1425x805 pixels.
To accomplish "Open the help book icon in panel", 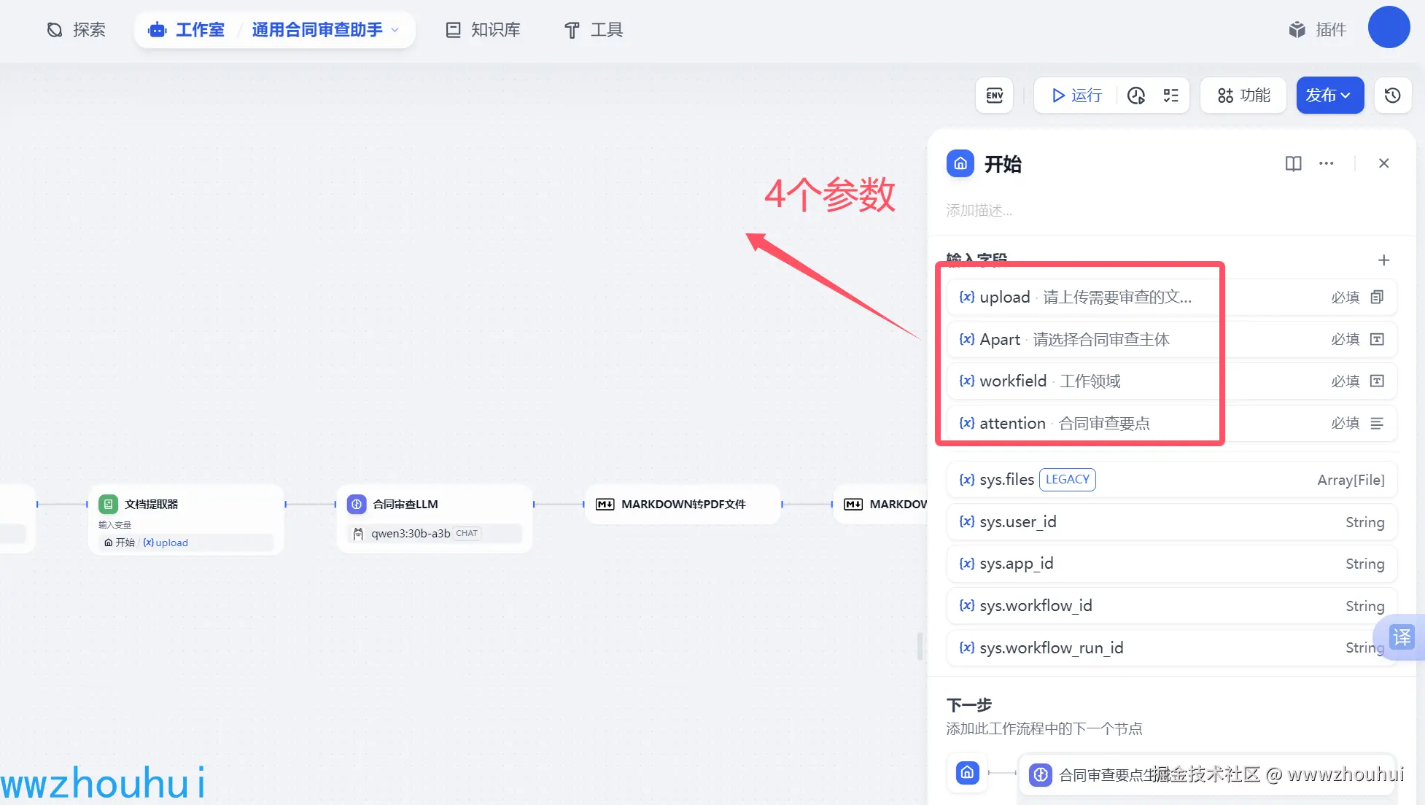I will point(1293,163).
